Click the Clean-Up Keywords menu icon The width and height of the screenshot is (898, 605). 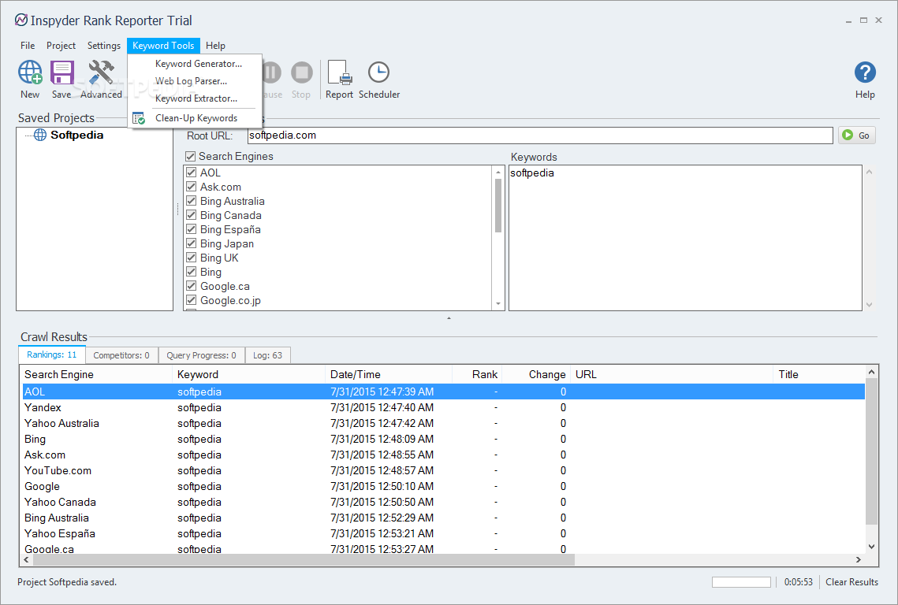139,118
